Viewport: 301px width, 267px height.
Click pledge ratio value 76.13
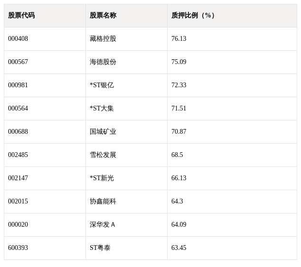179,38
